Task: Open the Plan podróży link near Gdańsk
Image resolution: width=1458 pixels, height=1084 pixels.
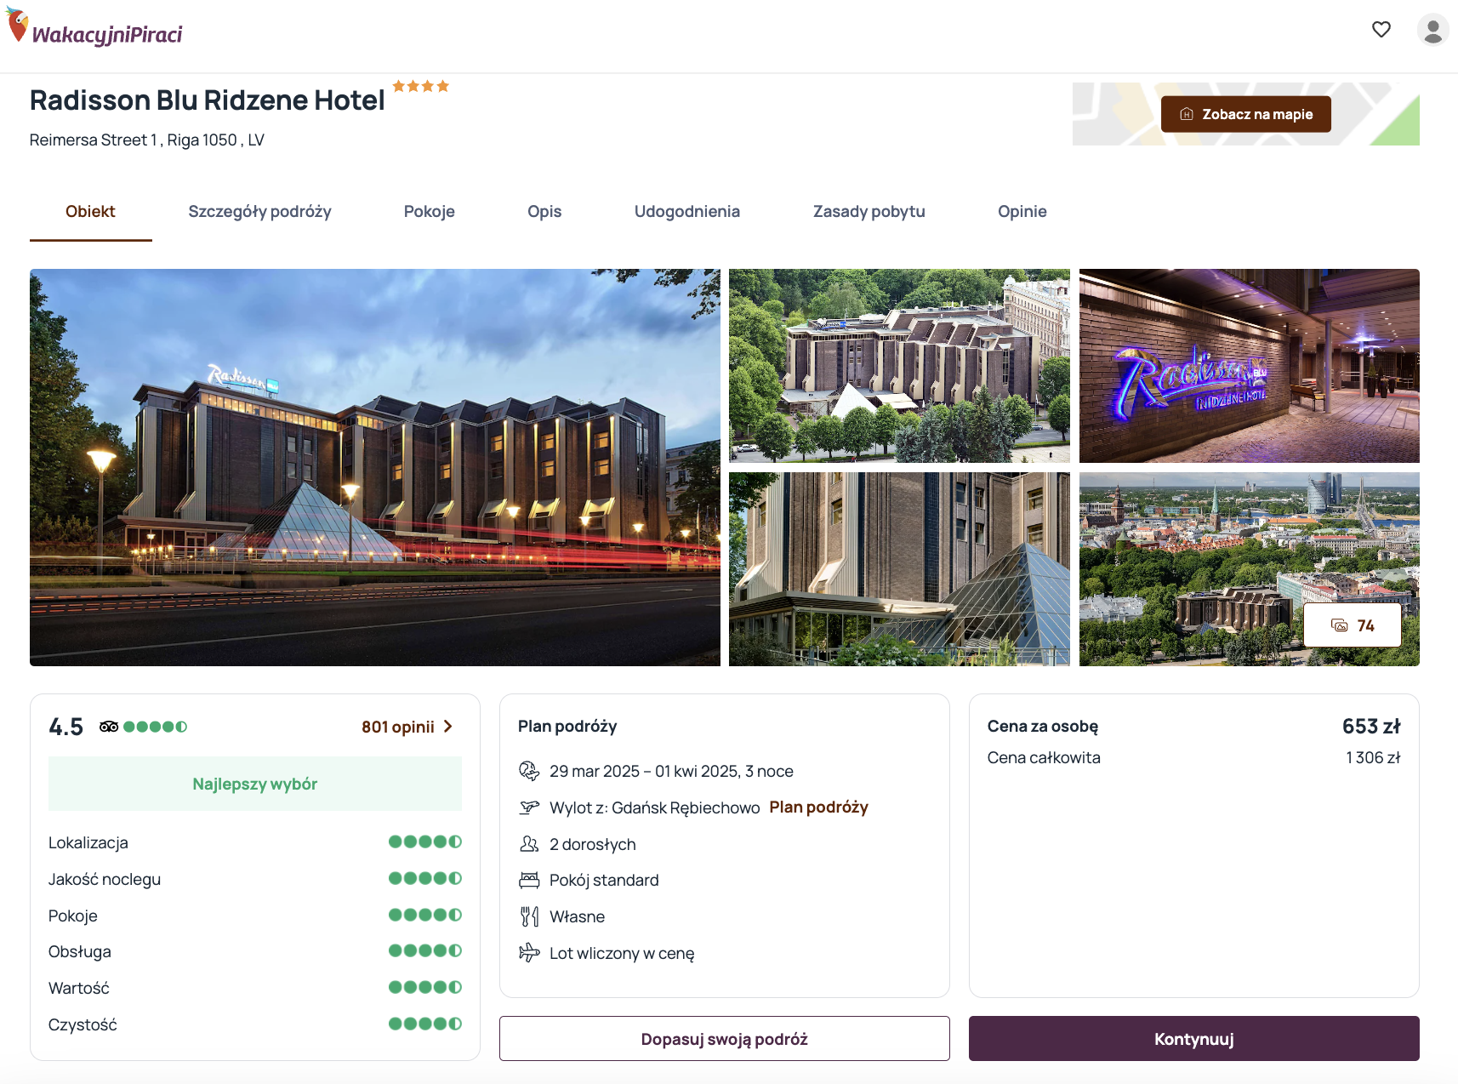Action: tap(819, 807)
